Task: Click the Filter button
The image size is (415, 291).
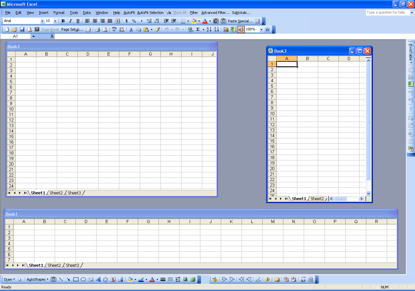Action: (x=194, y=13)
